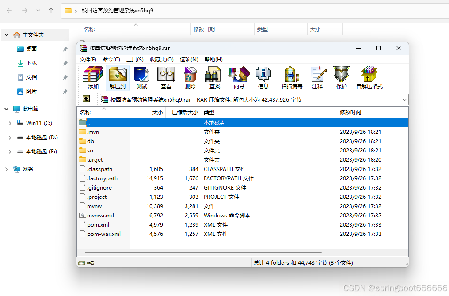The height and width of the screenshot is (296, 449).
Task: Open the File (文件) menu
Action: pyautogui.click(x=88, y=60)
